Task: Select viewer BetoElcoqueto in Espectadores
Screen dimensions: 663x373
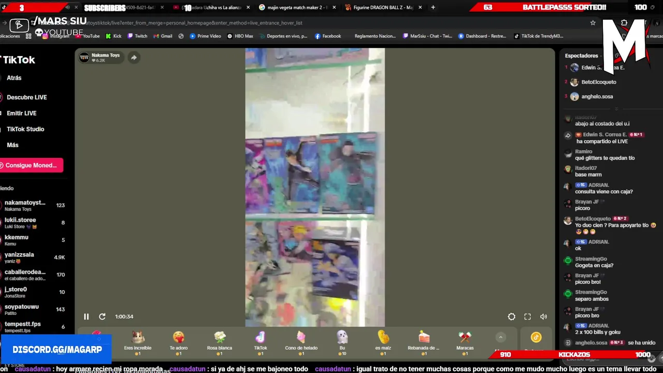Action: coord(598,82)
